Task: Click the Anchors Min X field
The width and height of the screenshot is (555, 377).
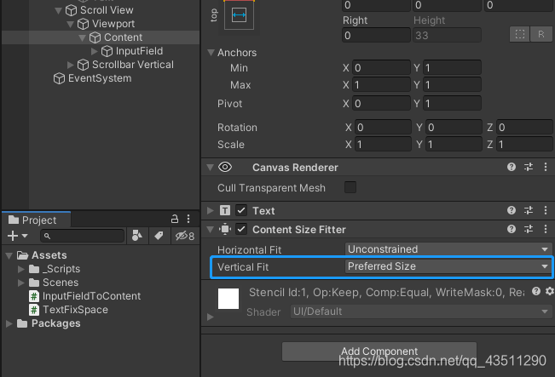Action: click(x=381, y=67)
